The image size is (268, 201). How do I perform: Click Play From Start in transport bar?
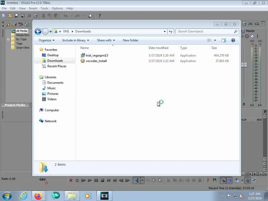click(83, 180)
